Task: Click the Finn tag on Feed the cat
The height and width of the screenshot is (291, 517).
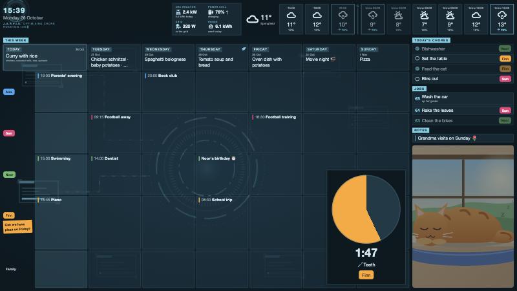Action: pos(505,69)
